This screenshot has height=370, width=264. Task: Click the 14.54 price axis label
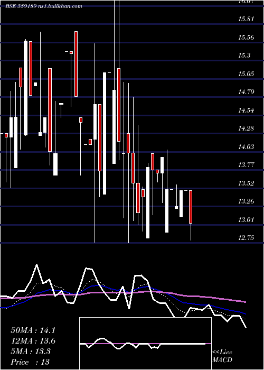coord(246,110)
